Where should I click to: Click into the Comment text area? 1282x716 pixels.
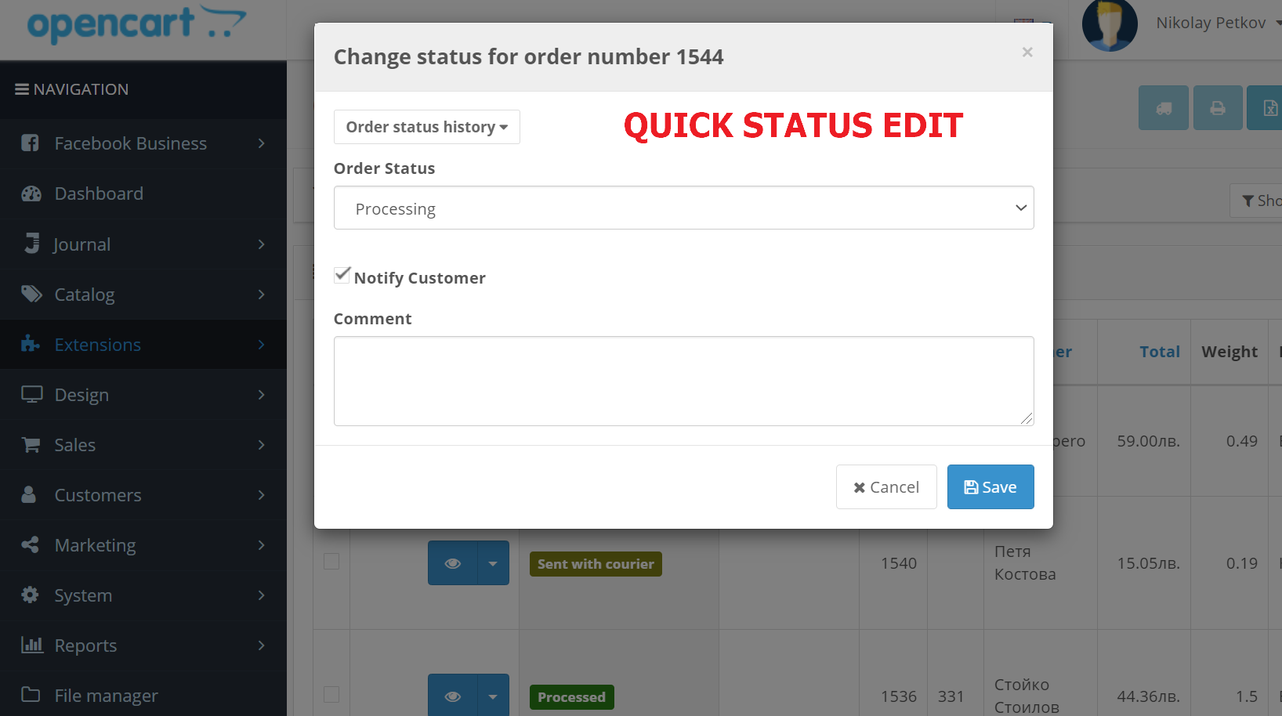tap(683, 382)
